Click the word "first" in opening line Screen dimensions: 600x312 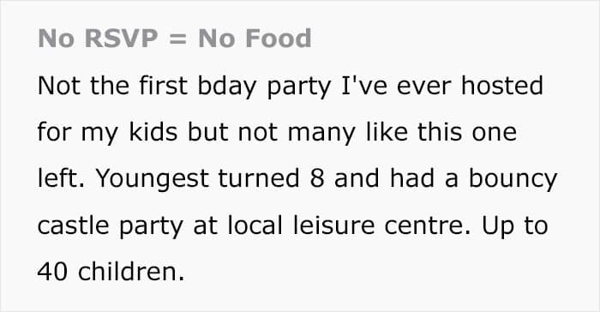[164, 85]
